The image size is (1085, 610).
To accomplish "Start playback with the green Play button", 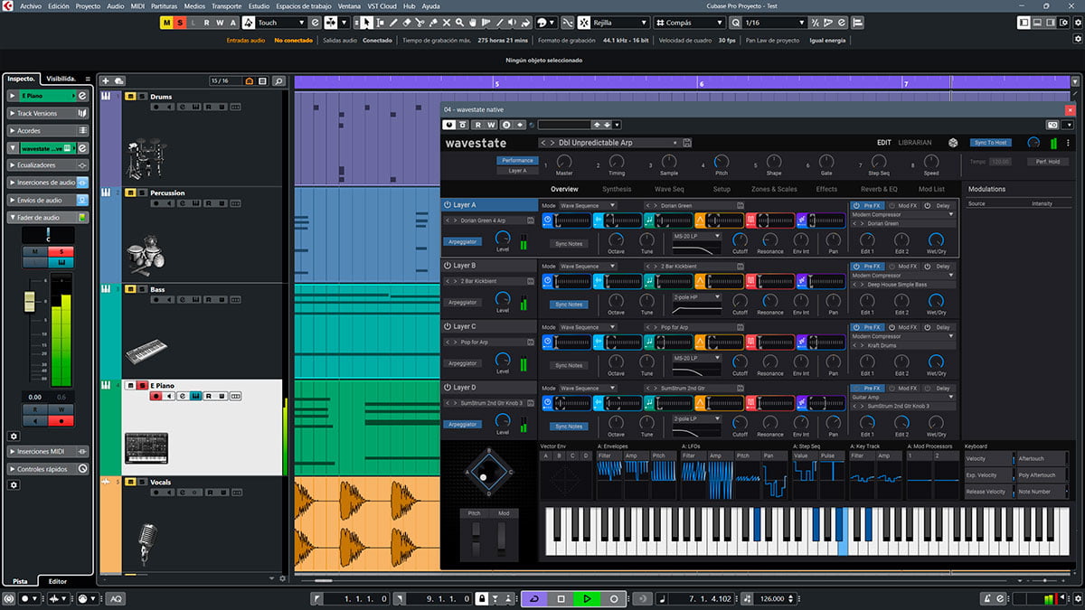I will (x=587, y=598).
